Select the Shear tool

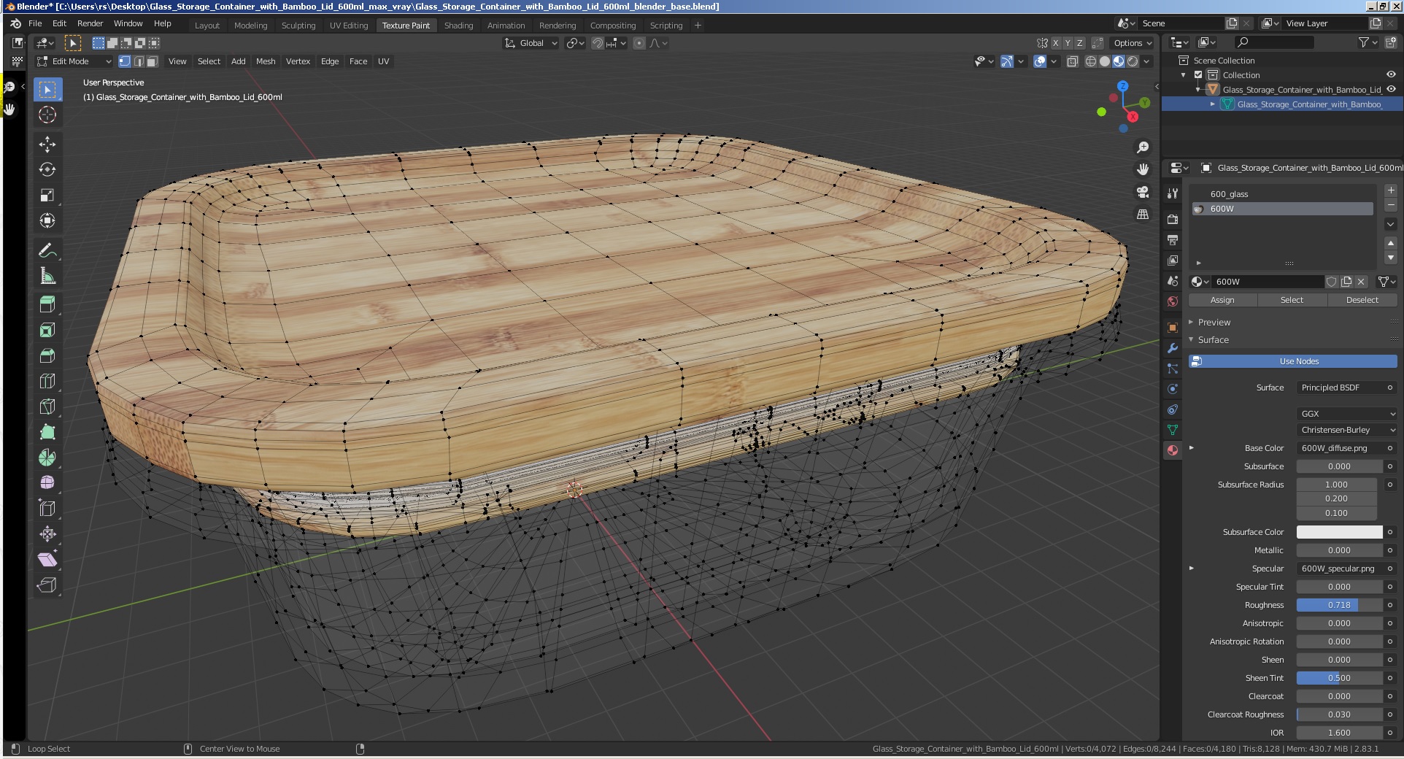coord(47,559)
